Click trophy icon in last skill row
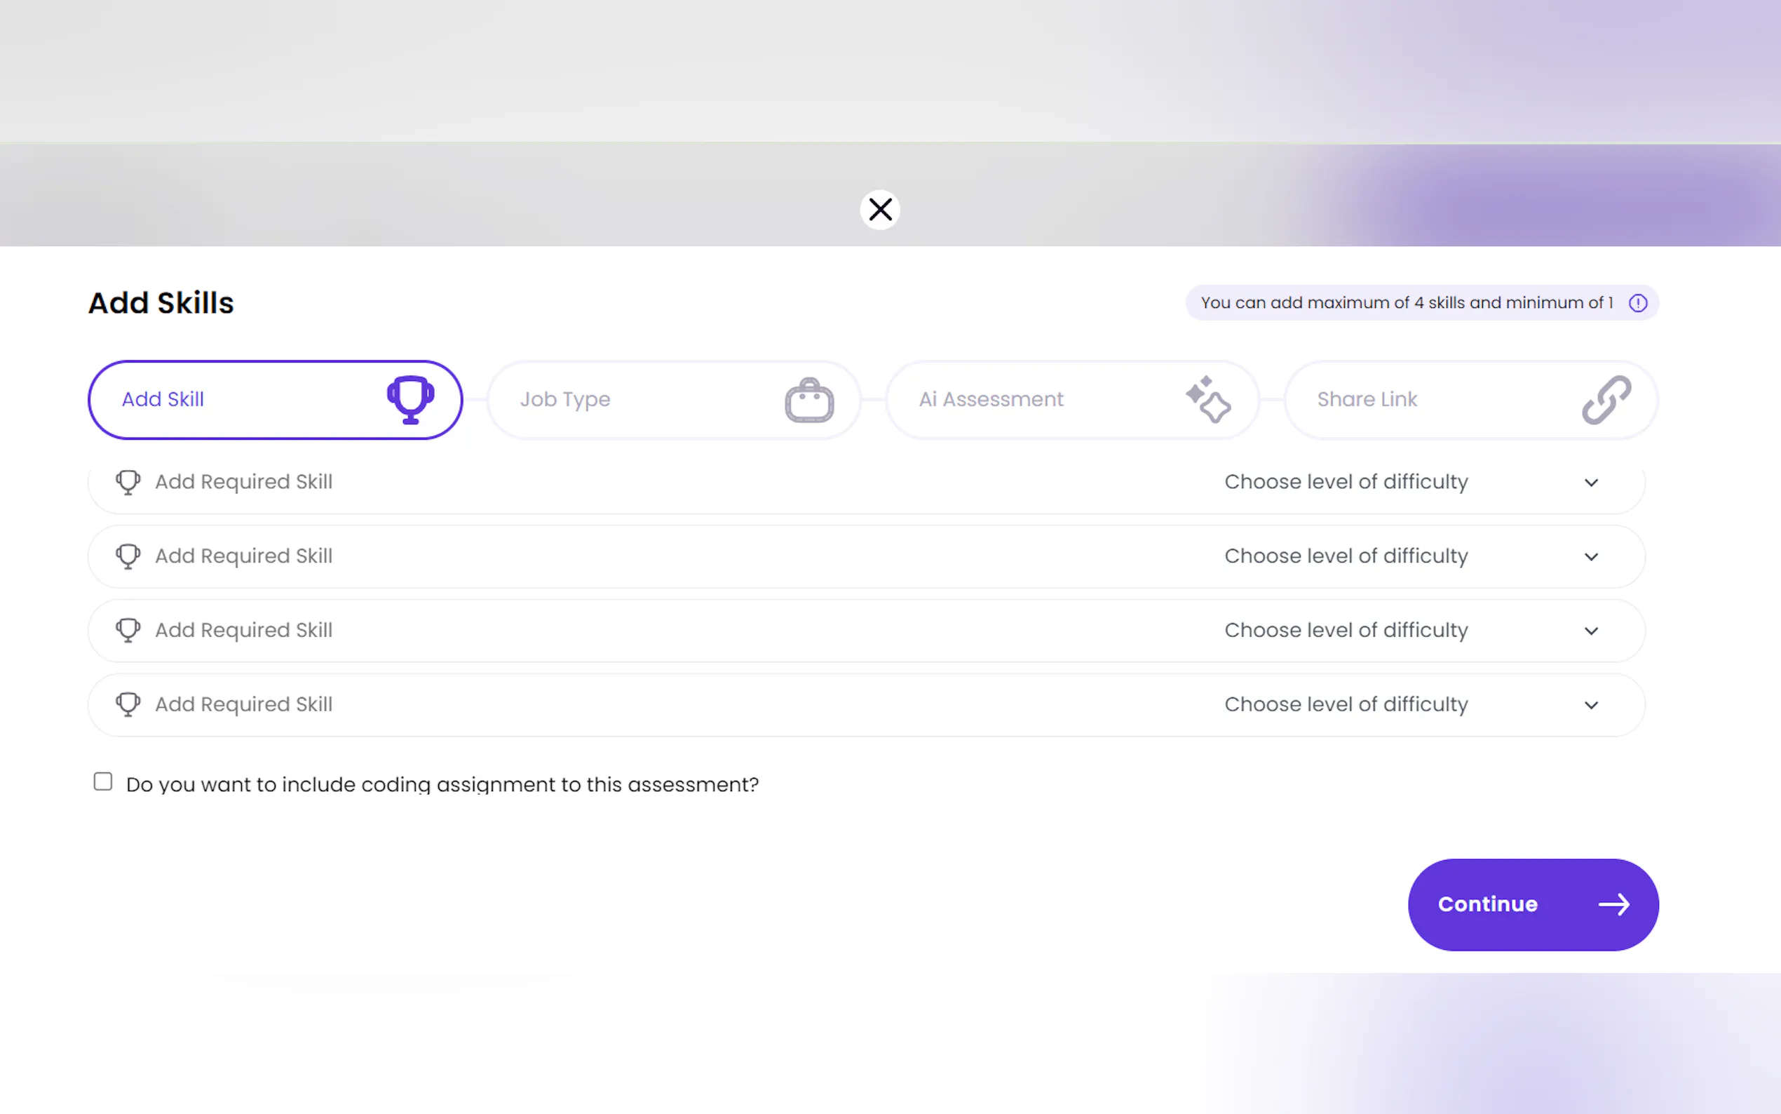This screenshot has height=1114, width=1781. (x=128, y=704)
